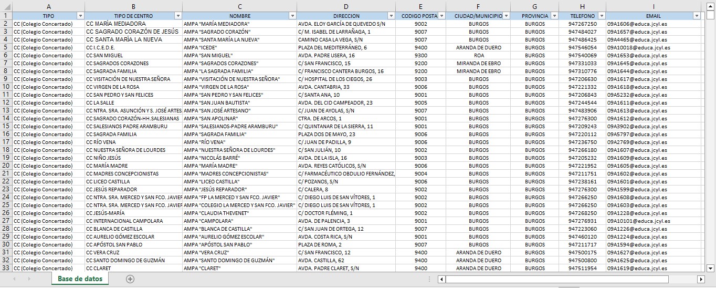716x288 pixels.
Task: Select row 12 header
Action: 6,102
